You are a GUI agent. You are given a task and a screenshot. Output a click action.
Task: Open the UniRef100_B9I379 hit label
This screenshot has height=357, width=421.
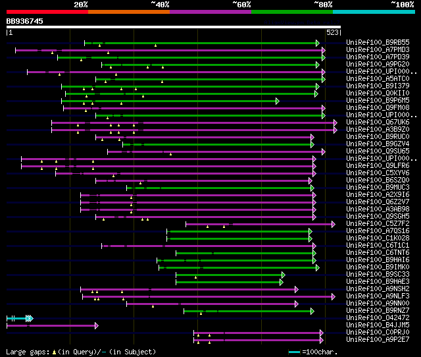coord(378,86)
